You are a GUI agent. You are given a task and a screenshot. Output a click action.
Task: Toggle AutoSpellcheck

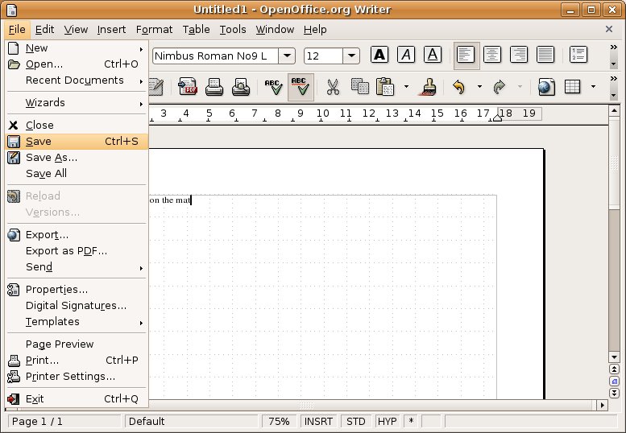point(301,87)
